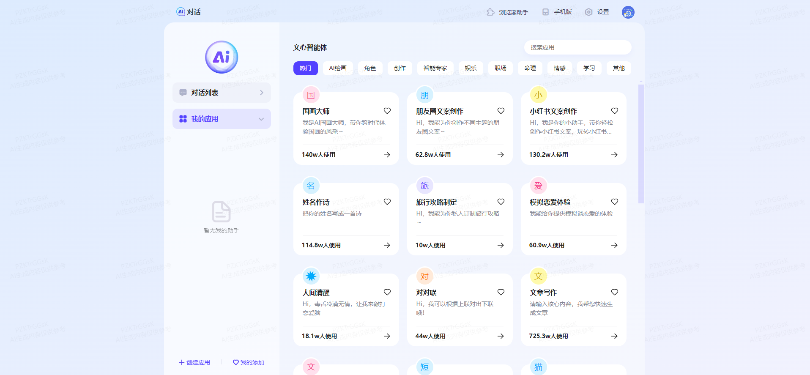Viewport: 810px width, 375px height.
Task: Click the large Ai logo in sidebar
Action: click(222, 57)
